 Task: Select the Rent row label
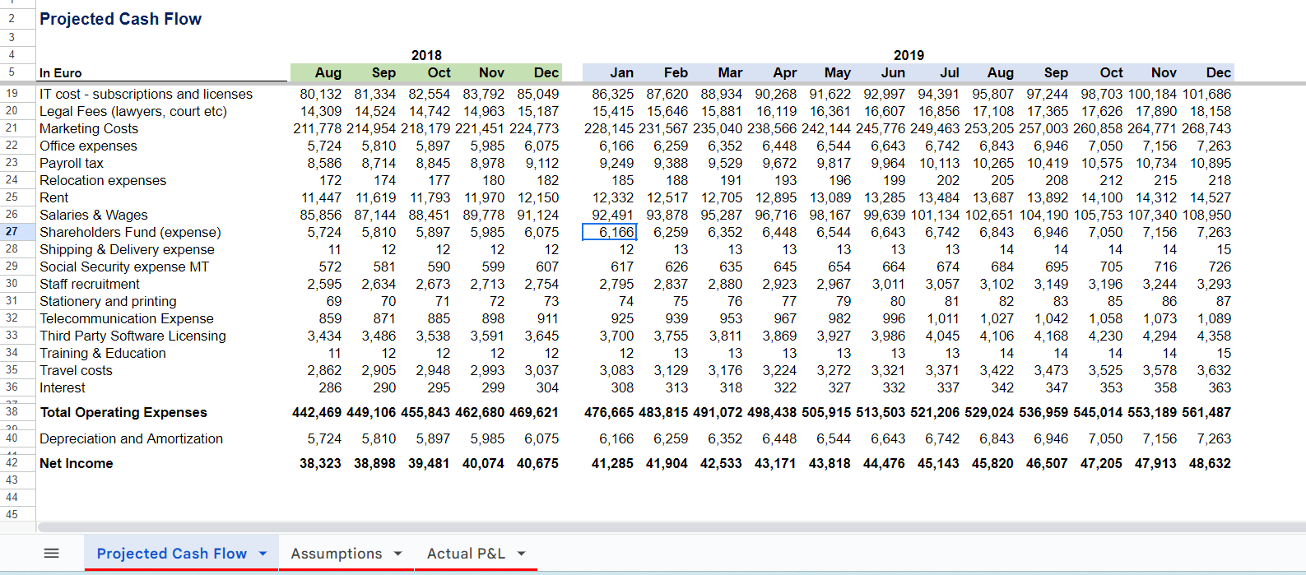click(x=54, y=197)
